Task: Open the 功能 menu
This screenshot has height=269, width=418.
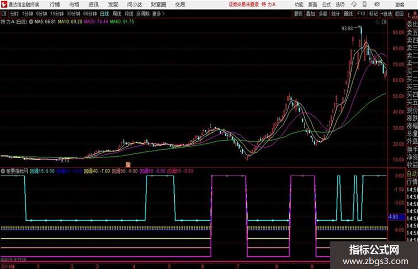Action: click(299, 4)
